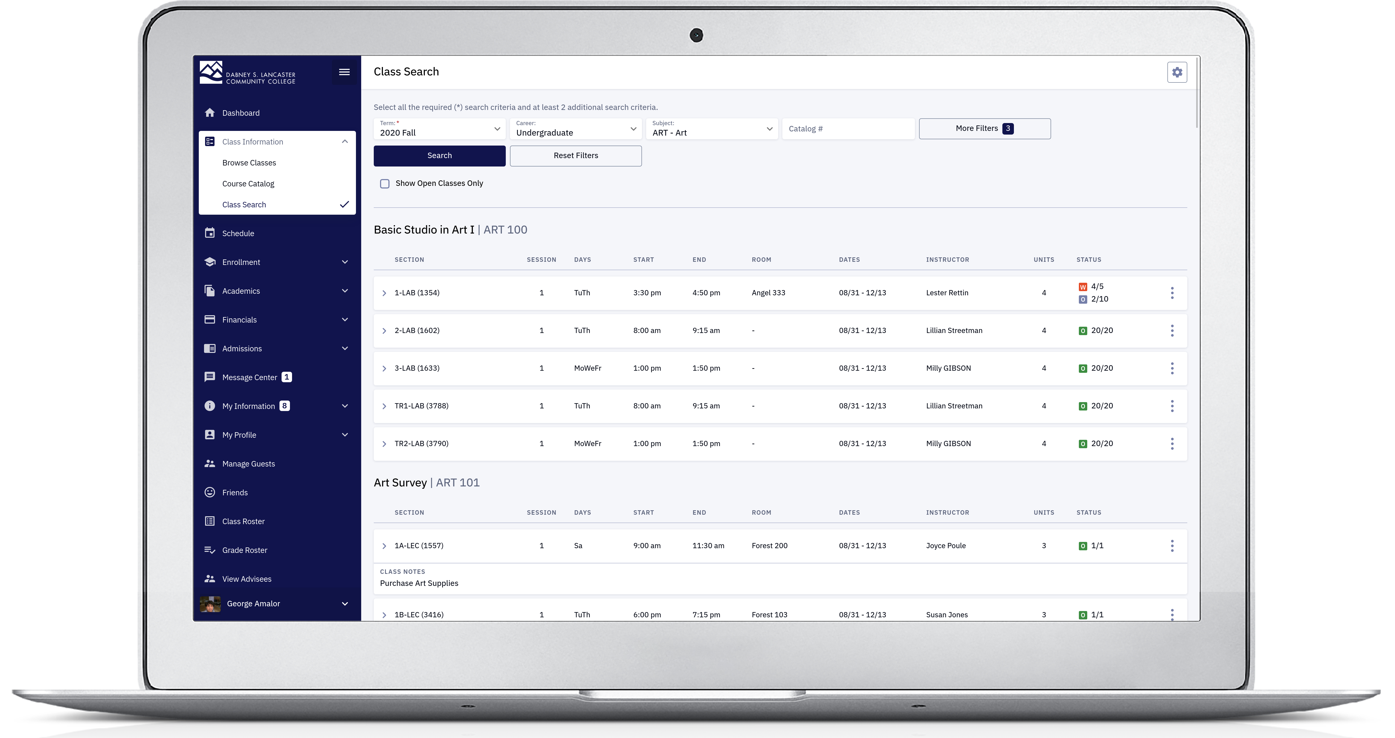Expand the TR1-LAB (3788) section row
The width and height of the screenshot is (1395, 738).
[x=384, y=406]
